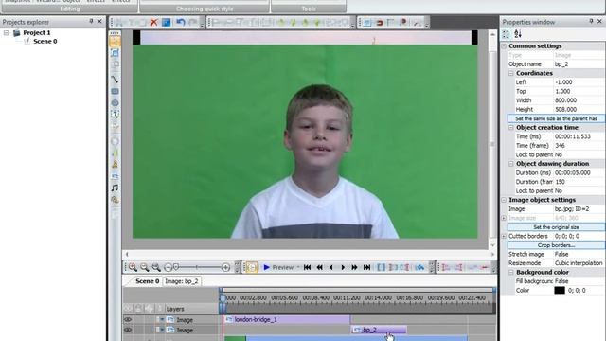Select the line drawing tool

115,80
